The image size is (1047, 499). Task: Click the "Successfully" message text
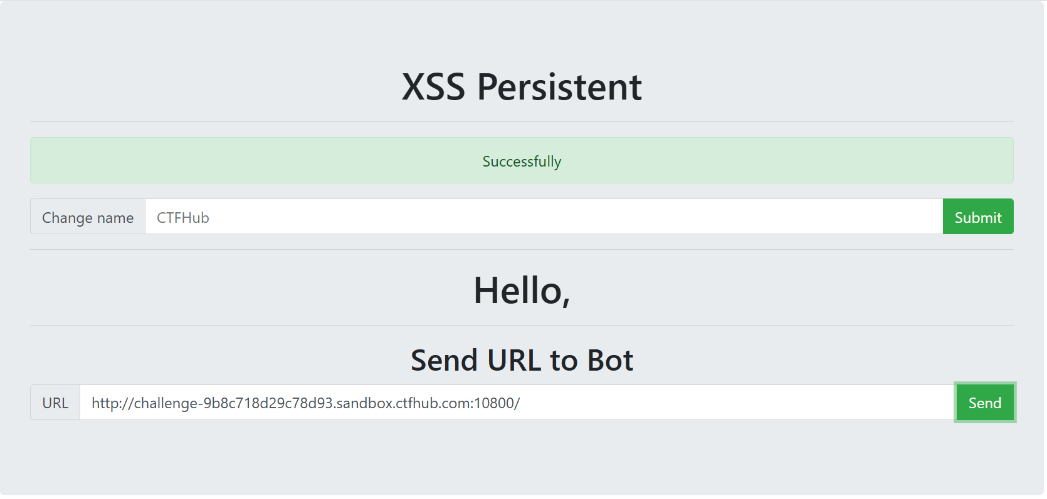(x=522, y=162)
